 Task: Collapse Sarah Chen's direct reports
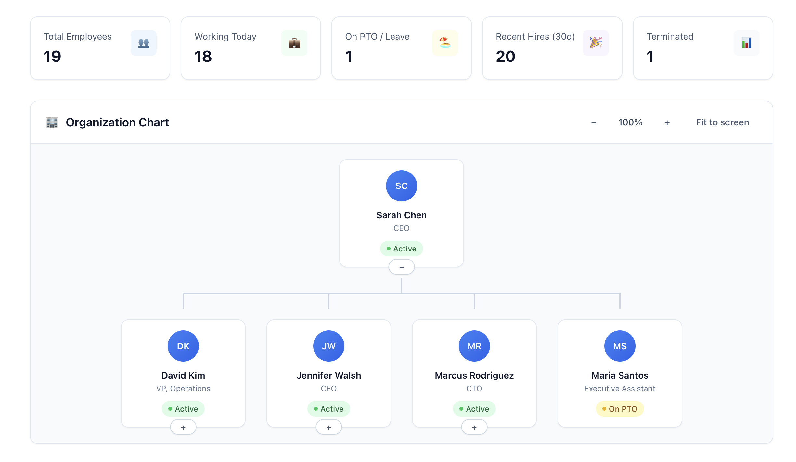402,267
